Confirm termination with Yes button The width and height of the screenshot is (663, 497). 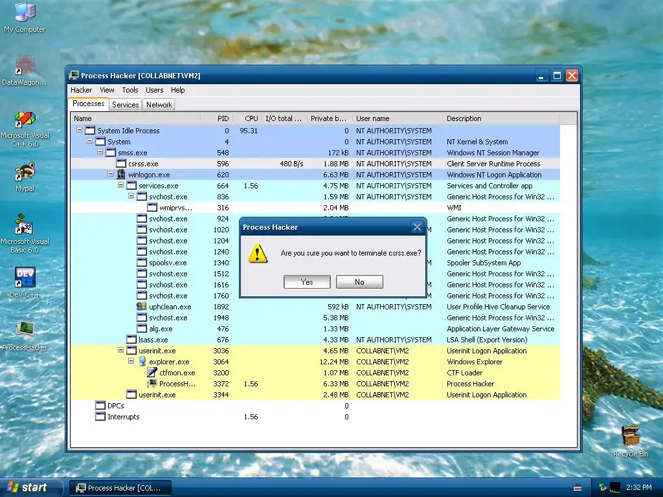[307, 282]
